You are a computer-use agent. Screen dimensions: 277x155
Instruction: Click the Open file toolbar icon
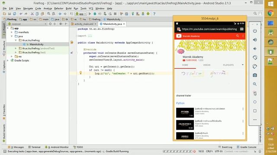(x=4, y=14)
